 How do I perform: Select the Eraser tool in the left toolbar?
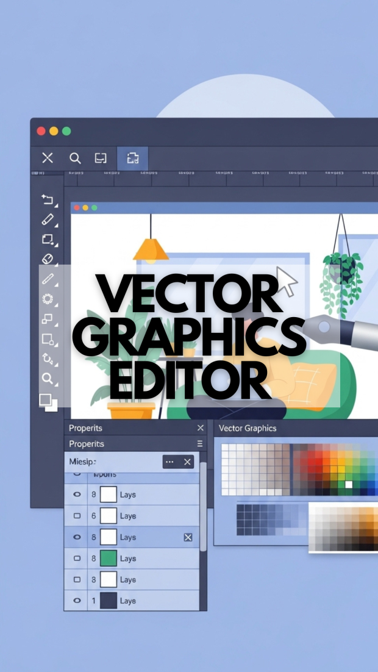click(48, 259)
